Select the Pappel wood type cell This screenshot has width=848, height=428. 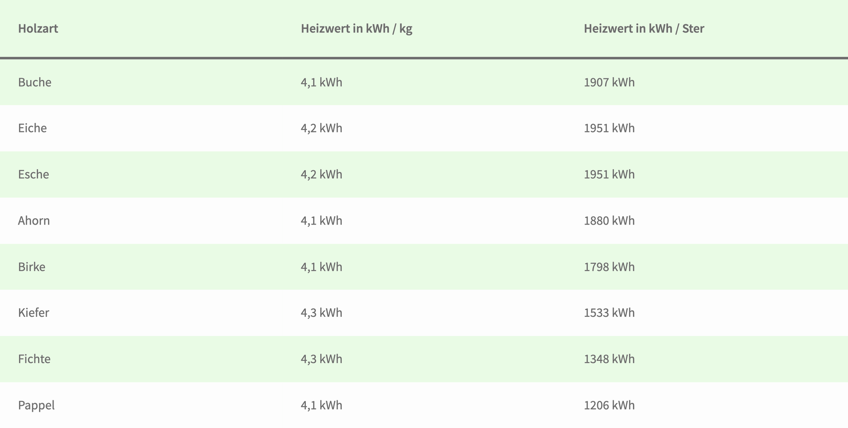(37, 405)
